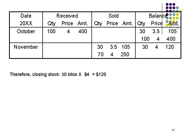Select "Price" subheader under Sold
Viewport: 186px width, 140px height.
coord(112,23)
